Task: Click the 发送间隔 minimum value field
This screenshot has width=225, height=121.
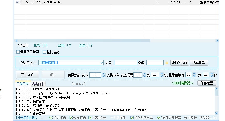Action: pyautogui.click(x=138, y=75)
